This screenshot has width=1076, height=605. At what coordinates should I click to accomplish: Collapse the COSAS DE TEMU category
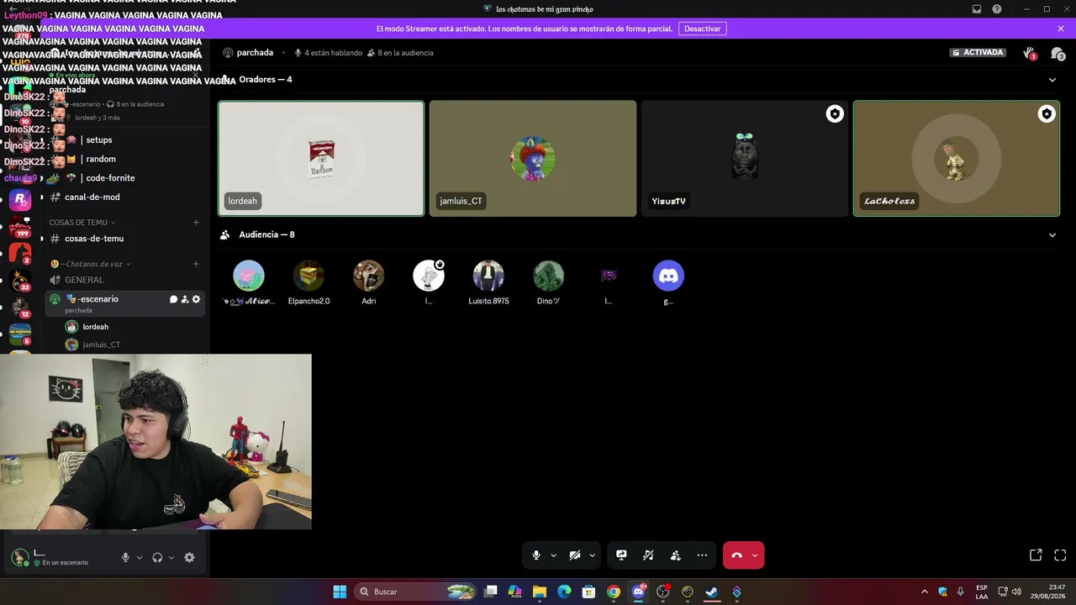(82, 223)
